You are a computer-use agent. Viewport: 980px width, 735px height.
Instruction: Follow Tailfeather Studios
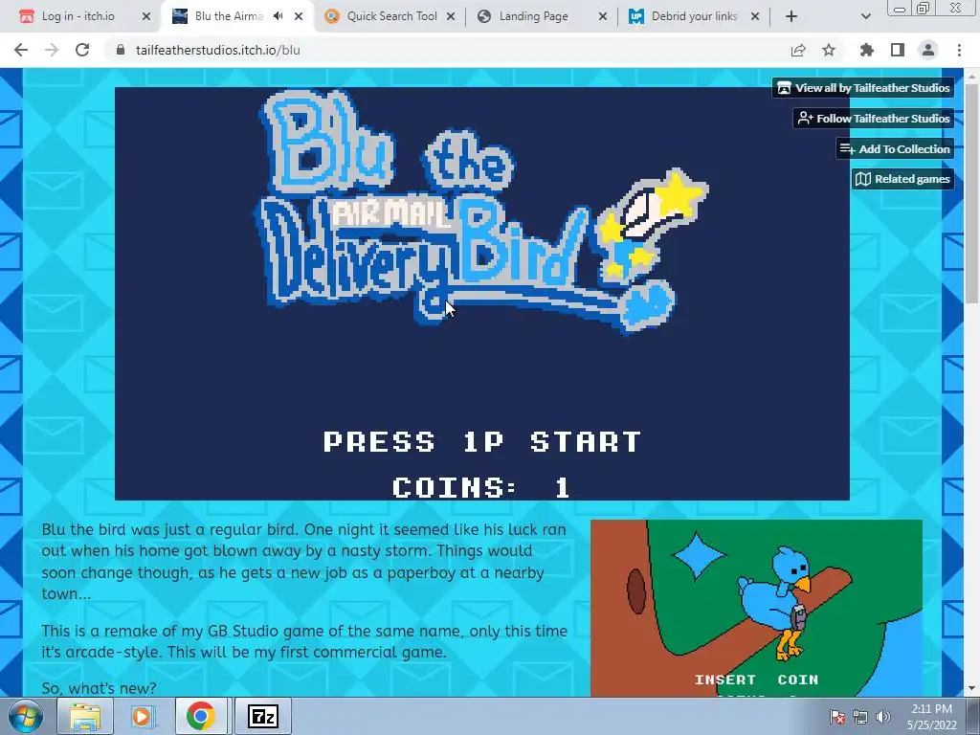(x=874, y=118)
